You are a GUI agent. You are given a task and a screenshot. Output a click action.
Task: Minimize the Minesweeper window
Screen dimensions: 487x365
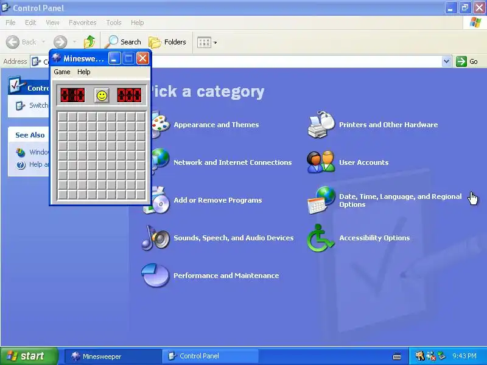114,58
